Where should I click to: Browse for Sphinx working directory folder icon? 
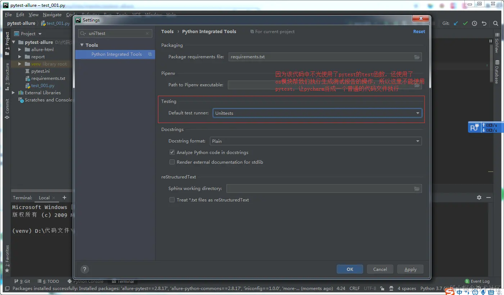(417, 189)
